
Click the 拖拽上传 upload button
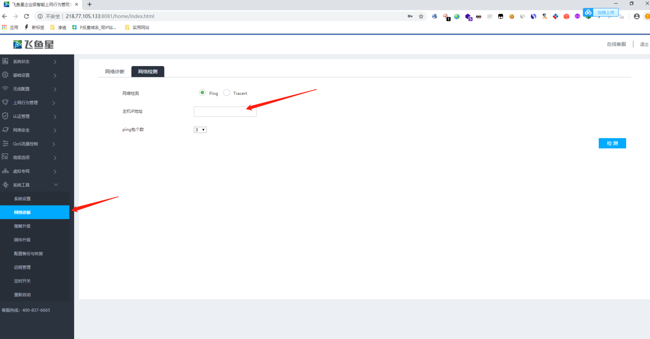coord(601,12)
